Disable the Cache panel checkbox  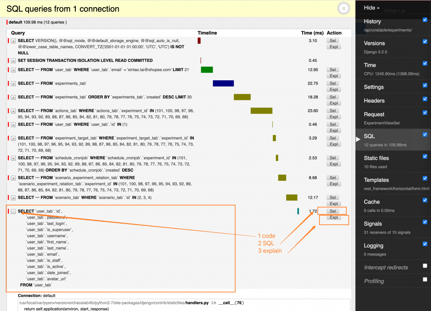tap(425, 200)
